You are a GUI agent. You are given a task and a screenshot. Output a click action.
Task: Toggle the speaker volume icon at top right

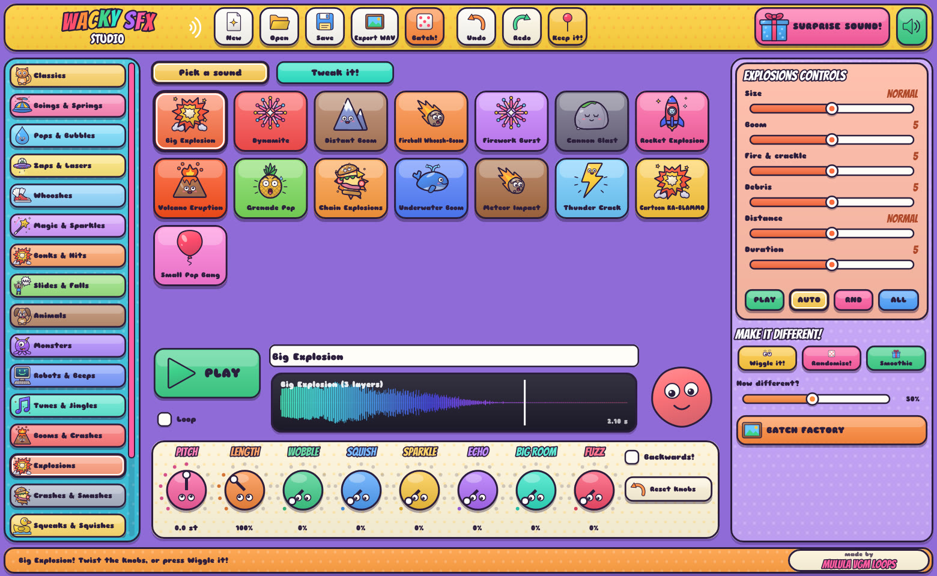(x=912, y=26)
